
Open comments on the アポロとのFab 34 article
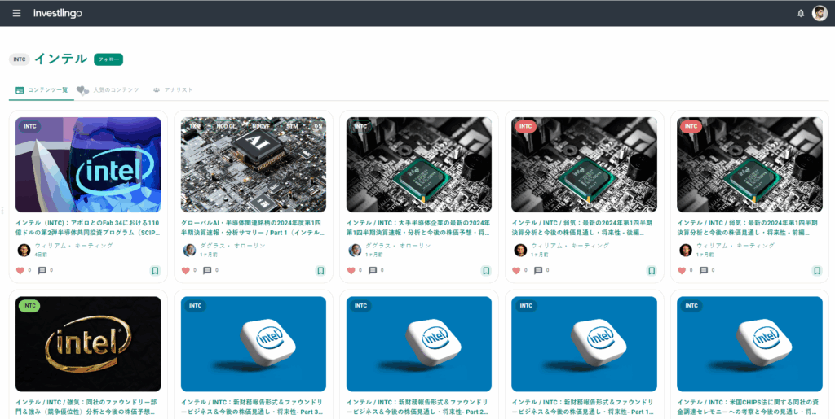coord(42,271)
